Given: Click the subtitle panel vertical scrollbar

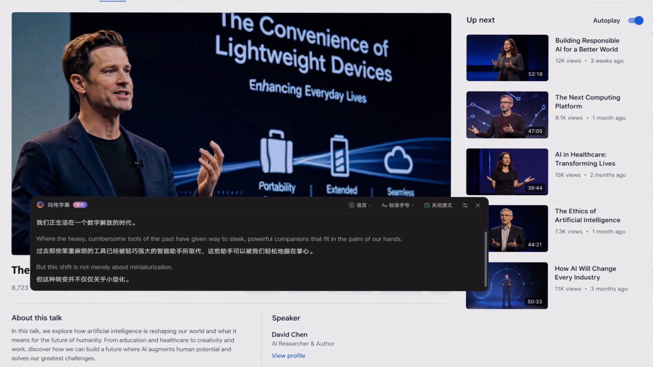Looking at the screenshot, I should pos(485,259).
